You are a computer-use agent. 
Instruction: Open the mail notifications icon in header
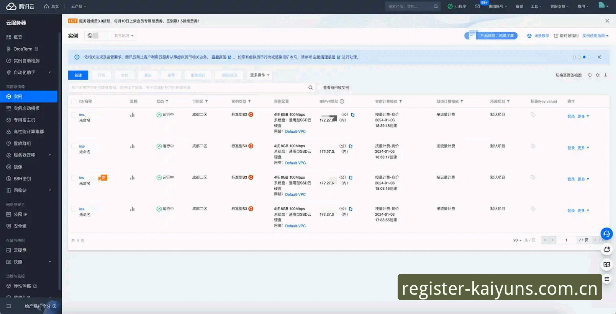477,7
